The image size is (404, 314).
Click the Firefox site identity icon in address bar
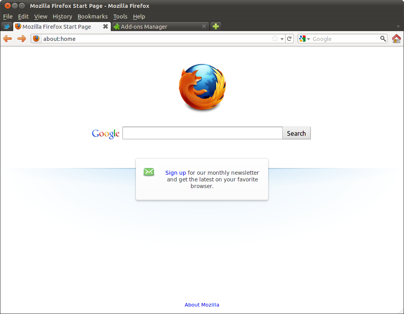pyautogui.click(x=36, y=39)
